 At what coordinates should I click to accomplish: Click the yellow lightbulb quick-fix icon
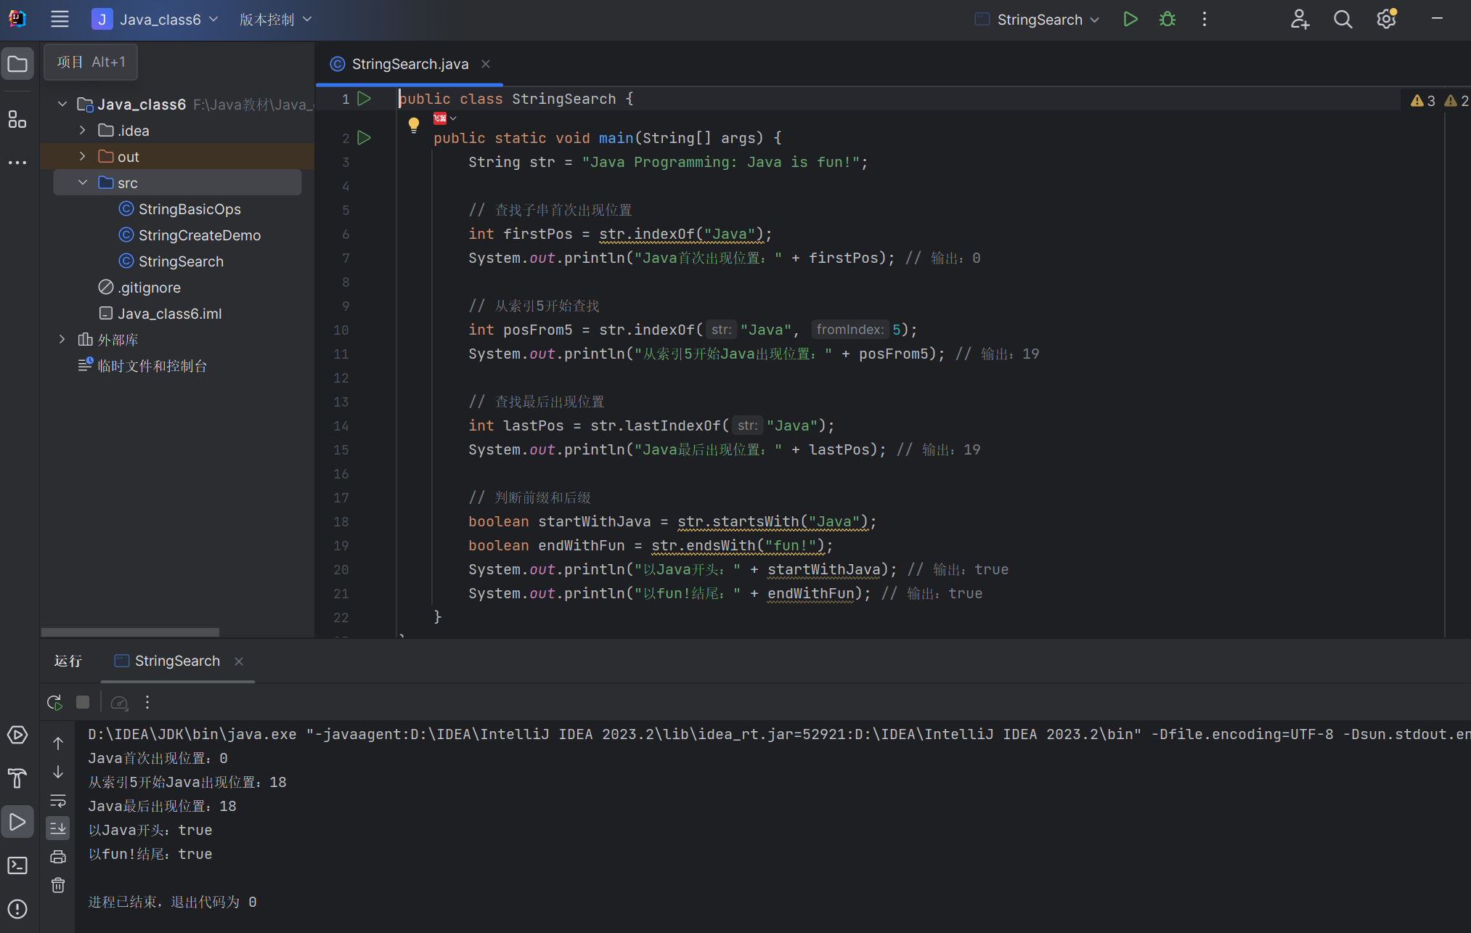point(414,124)
